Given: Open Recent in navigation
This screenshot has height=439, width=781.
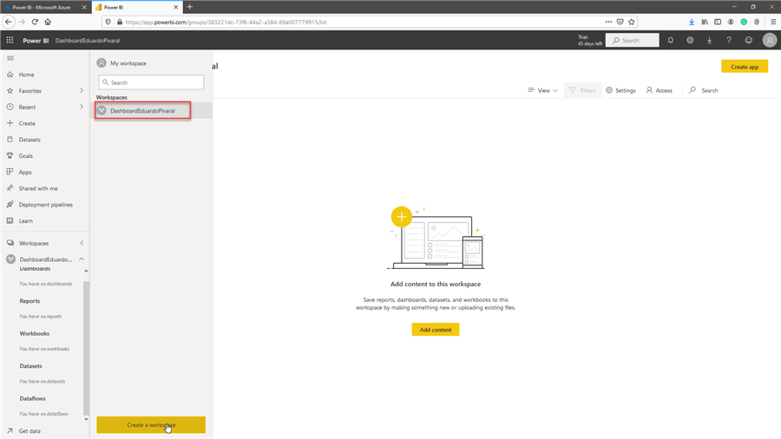Looking at the screenshot, I should [x=27, y=107].
